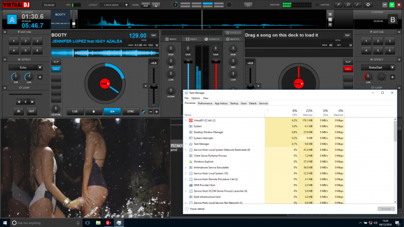Click the pin icon in VirtualDJ top bar
This screenshot has height=227, width=404.
(x=338, y=5)
